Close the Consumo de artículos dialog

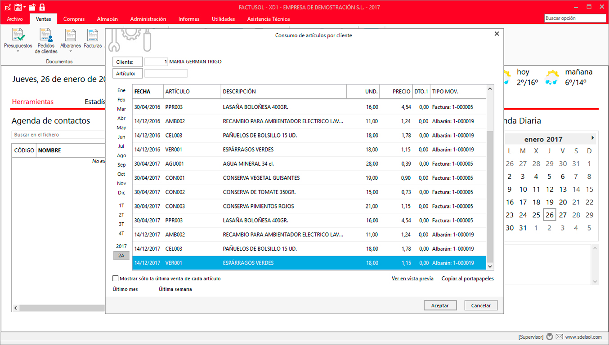[x=497, y=34]
